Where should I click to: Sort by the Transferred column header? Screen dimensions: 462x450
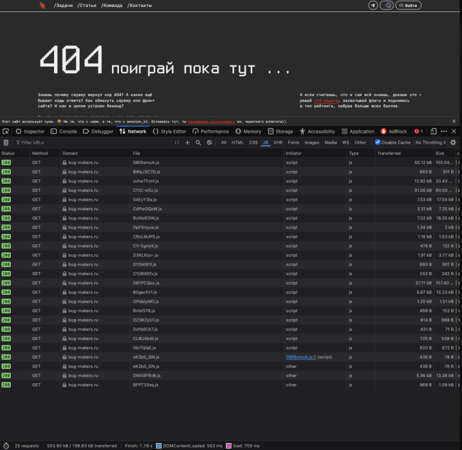404,153
